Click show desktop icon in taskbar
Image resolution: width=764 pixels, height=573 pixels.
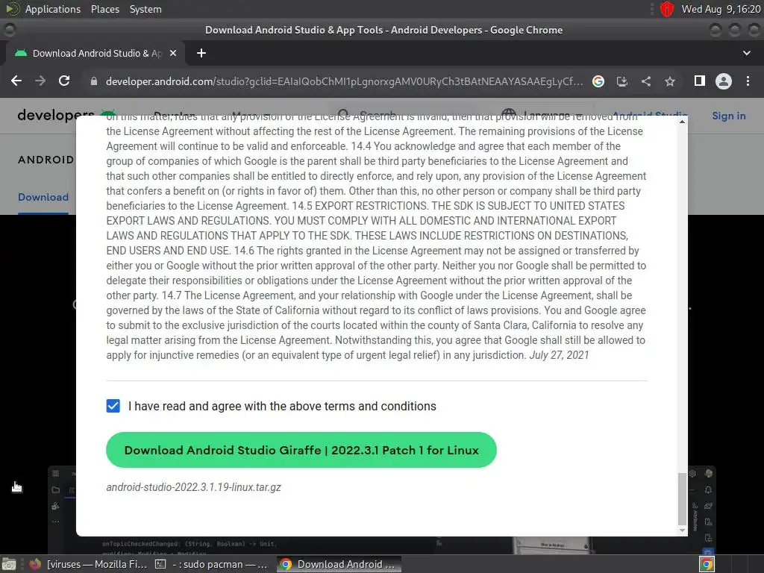click(9, 564)
